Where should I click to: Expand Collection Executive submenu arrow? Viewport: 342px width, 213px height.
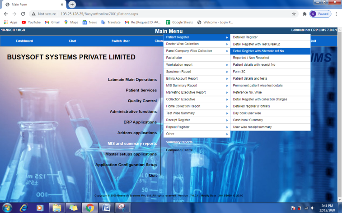click(x=227, y=100)
